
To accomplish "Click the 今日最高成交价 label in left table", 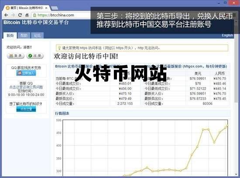I will (x=68, y=84).
